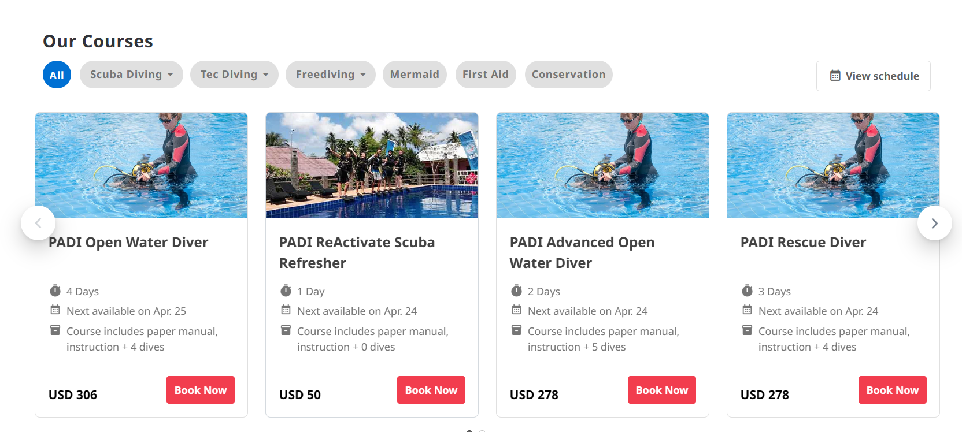
Task: Switch to Conservation courses filter
Action: 568,75
